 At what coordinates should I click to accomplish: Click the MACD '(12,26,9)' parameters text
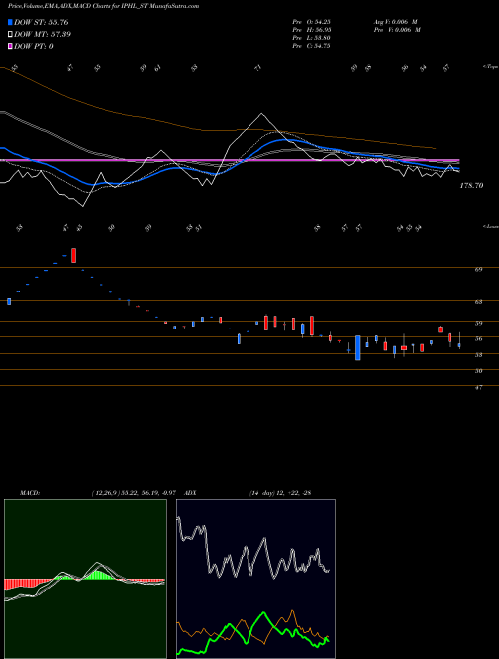(x=136, y=493)
